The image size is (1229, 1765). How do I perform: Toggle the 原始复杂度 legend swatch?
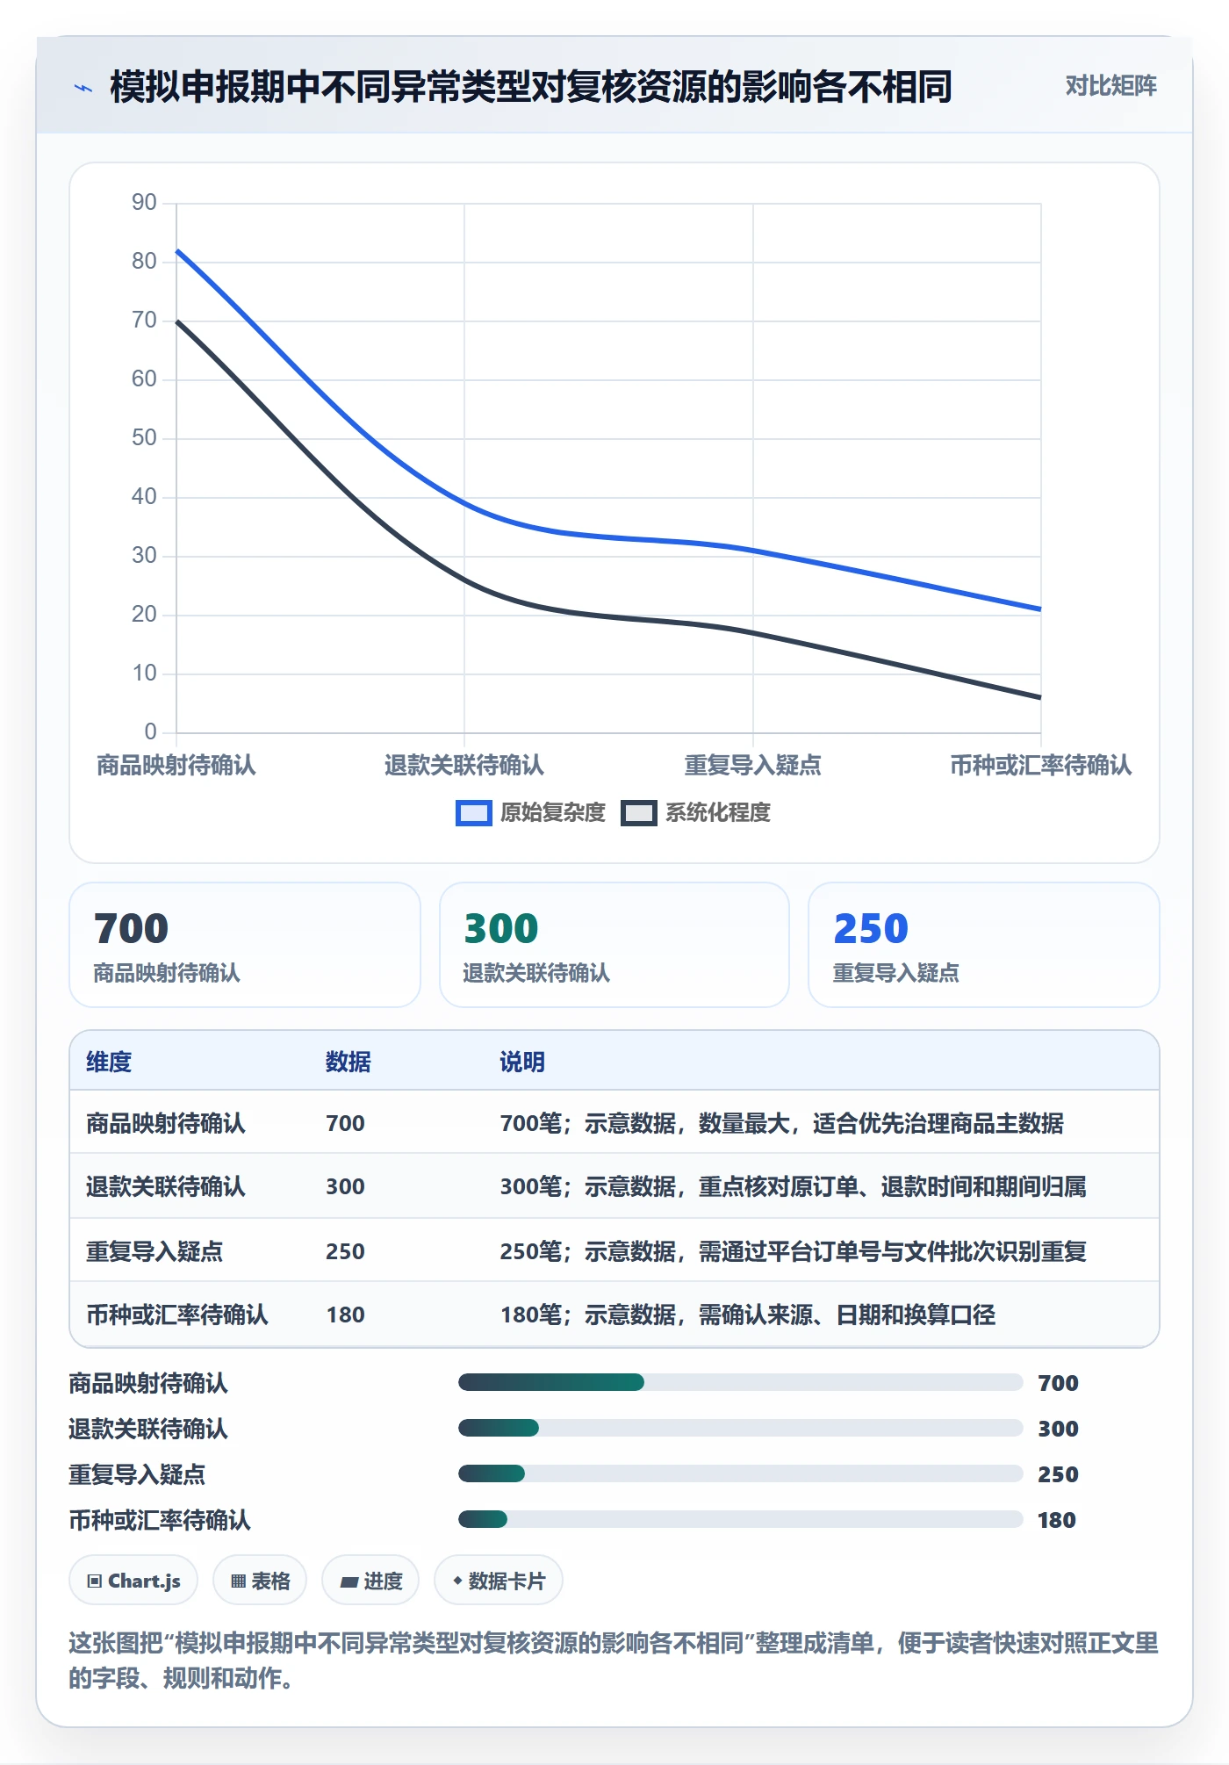click(x=473, y=813)
